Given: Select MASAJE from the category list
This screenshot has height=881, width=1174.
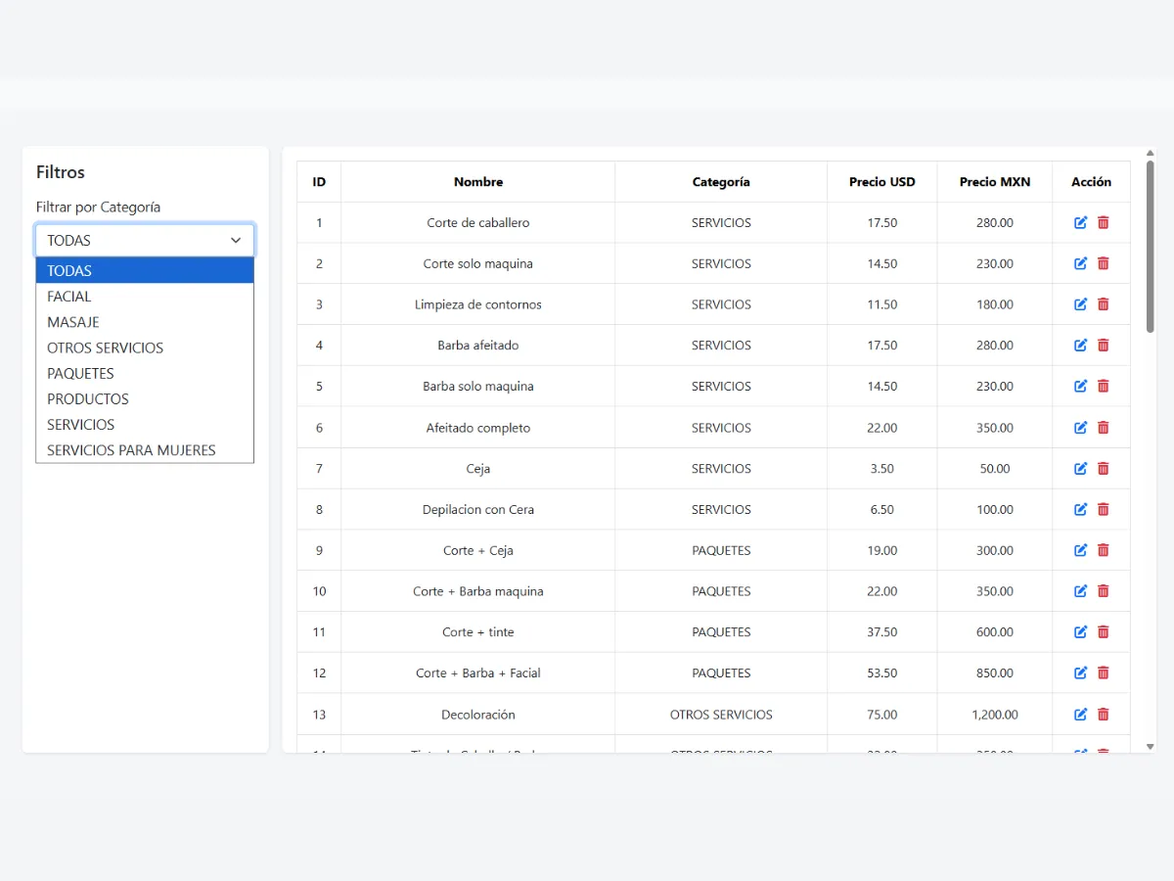Looking at the screenshot, I should click(x=73, y=322).
